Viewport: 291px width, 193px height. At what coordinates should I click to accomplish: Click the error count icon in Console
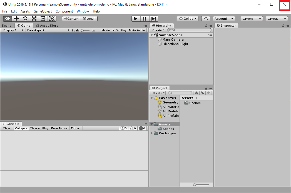tap(141, 128)
